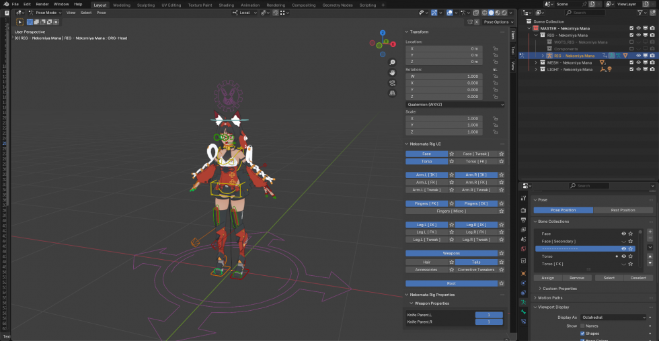Open the Display As Octahedral dropdown

pos(614,317)
